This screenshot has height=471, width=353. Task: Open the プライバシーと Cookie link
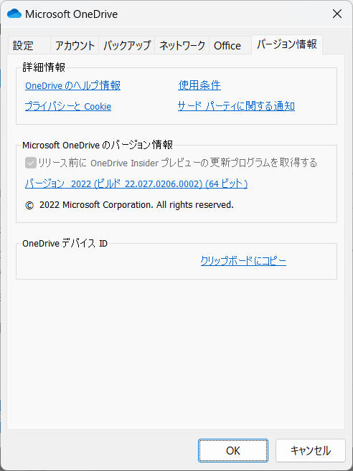pyautogui.click(x=68, y=106)
